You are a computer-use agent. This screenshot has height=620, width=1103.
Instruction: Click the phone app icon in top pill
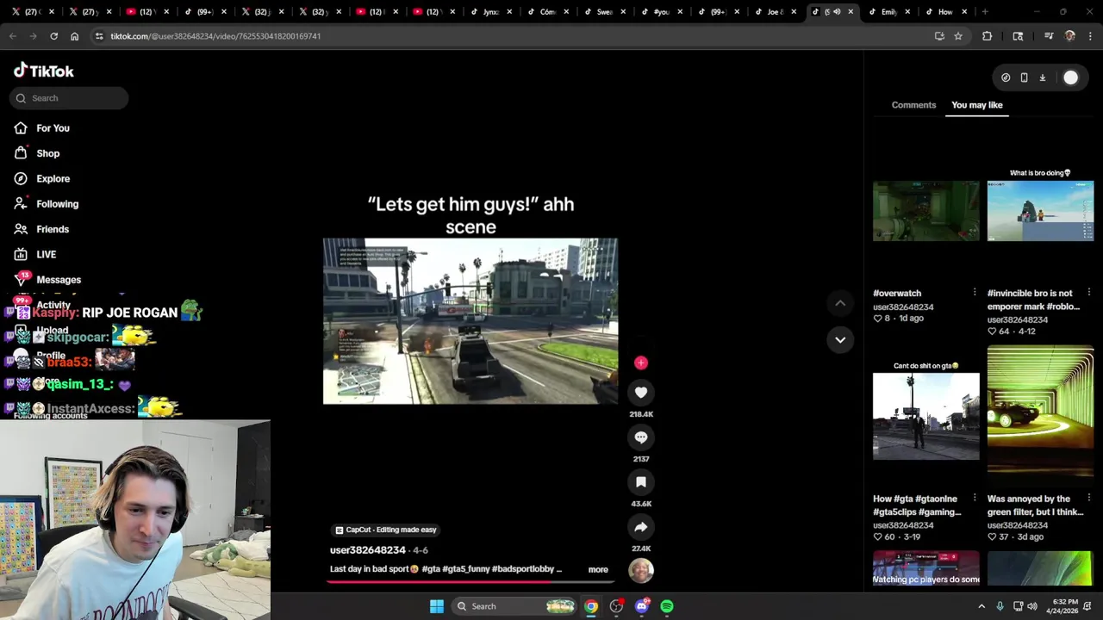pyautogui.click(x=1024, y=77)
